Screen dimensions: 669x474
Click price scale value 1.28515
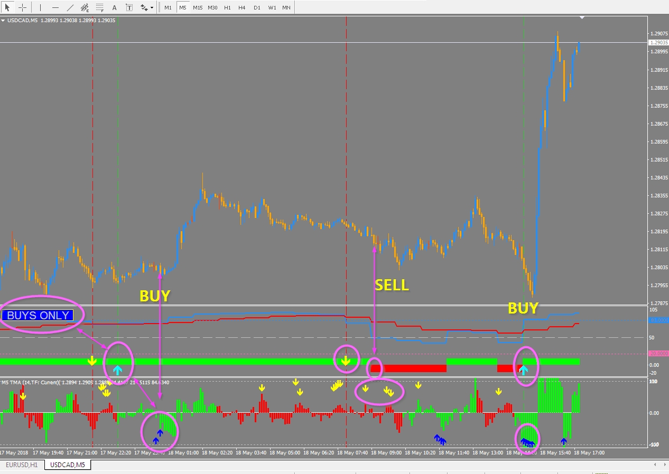click(x=658, y=159)
